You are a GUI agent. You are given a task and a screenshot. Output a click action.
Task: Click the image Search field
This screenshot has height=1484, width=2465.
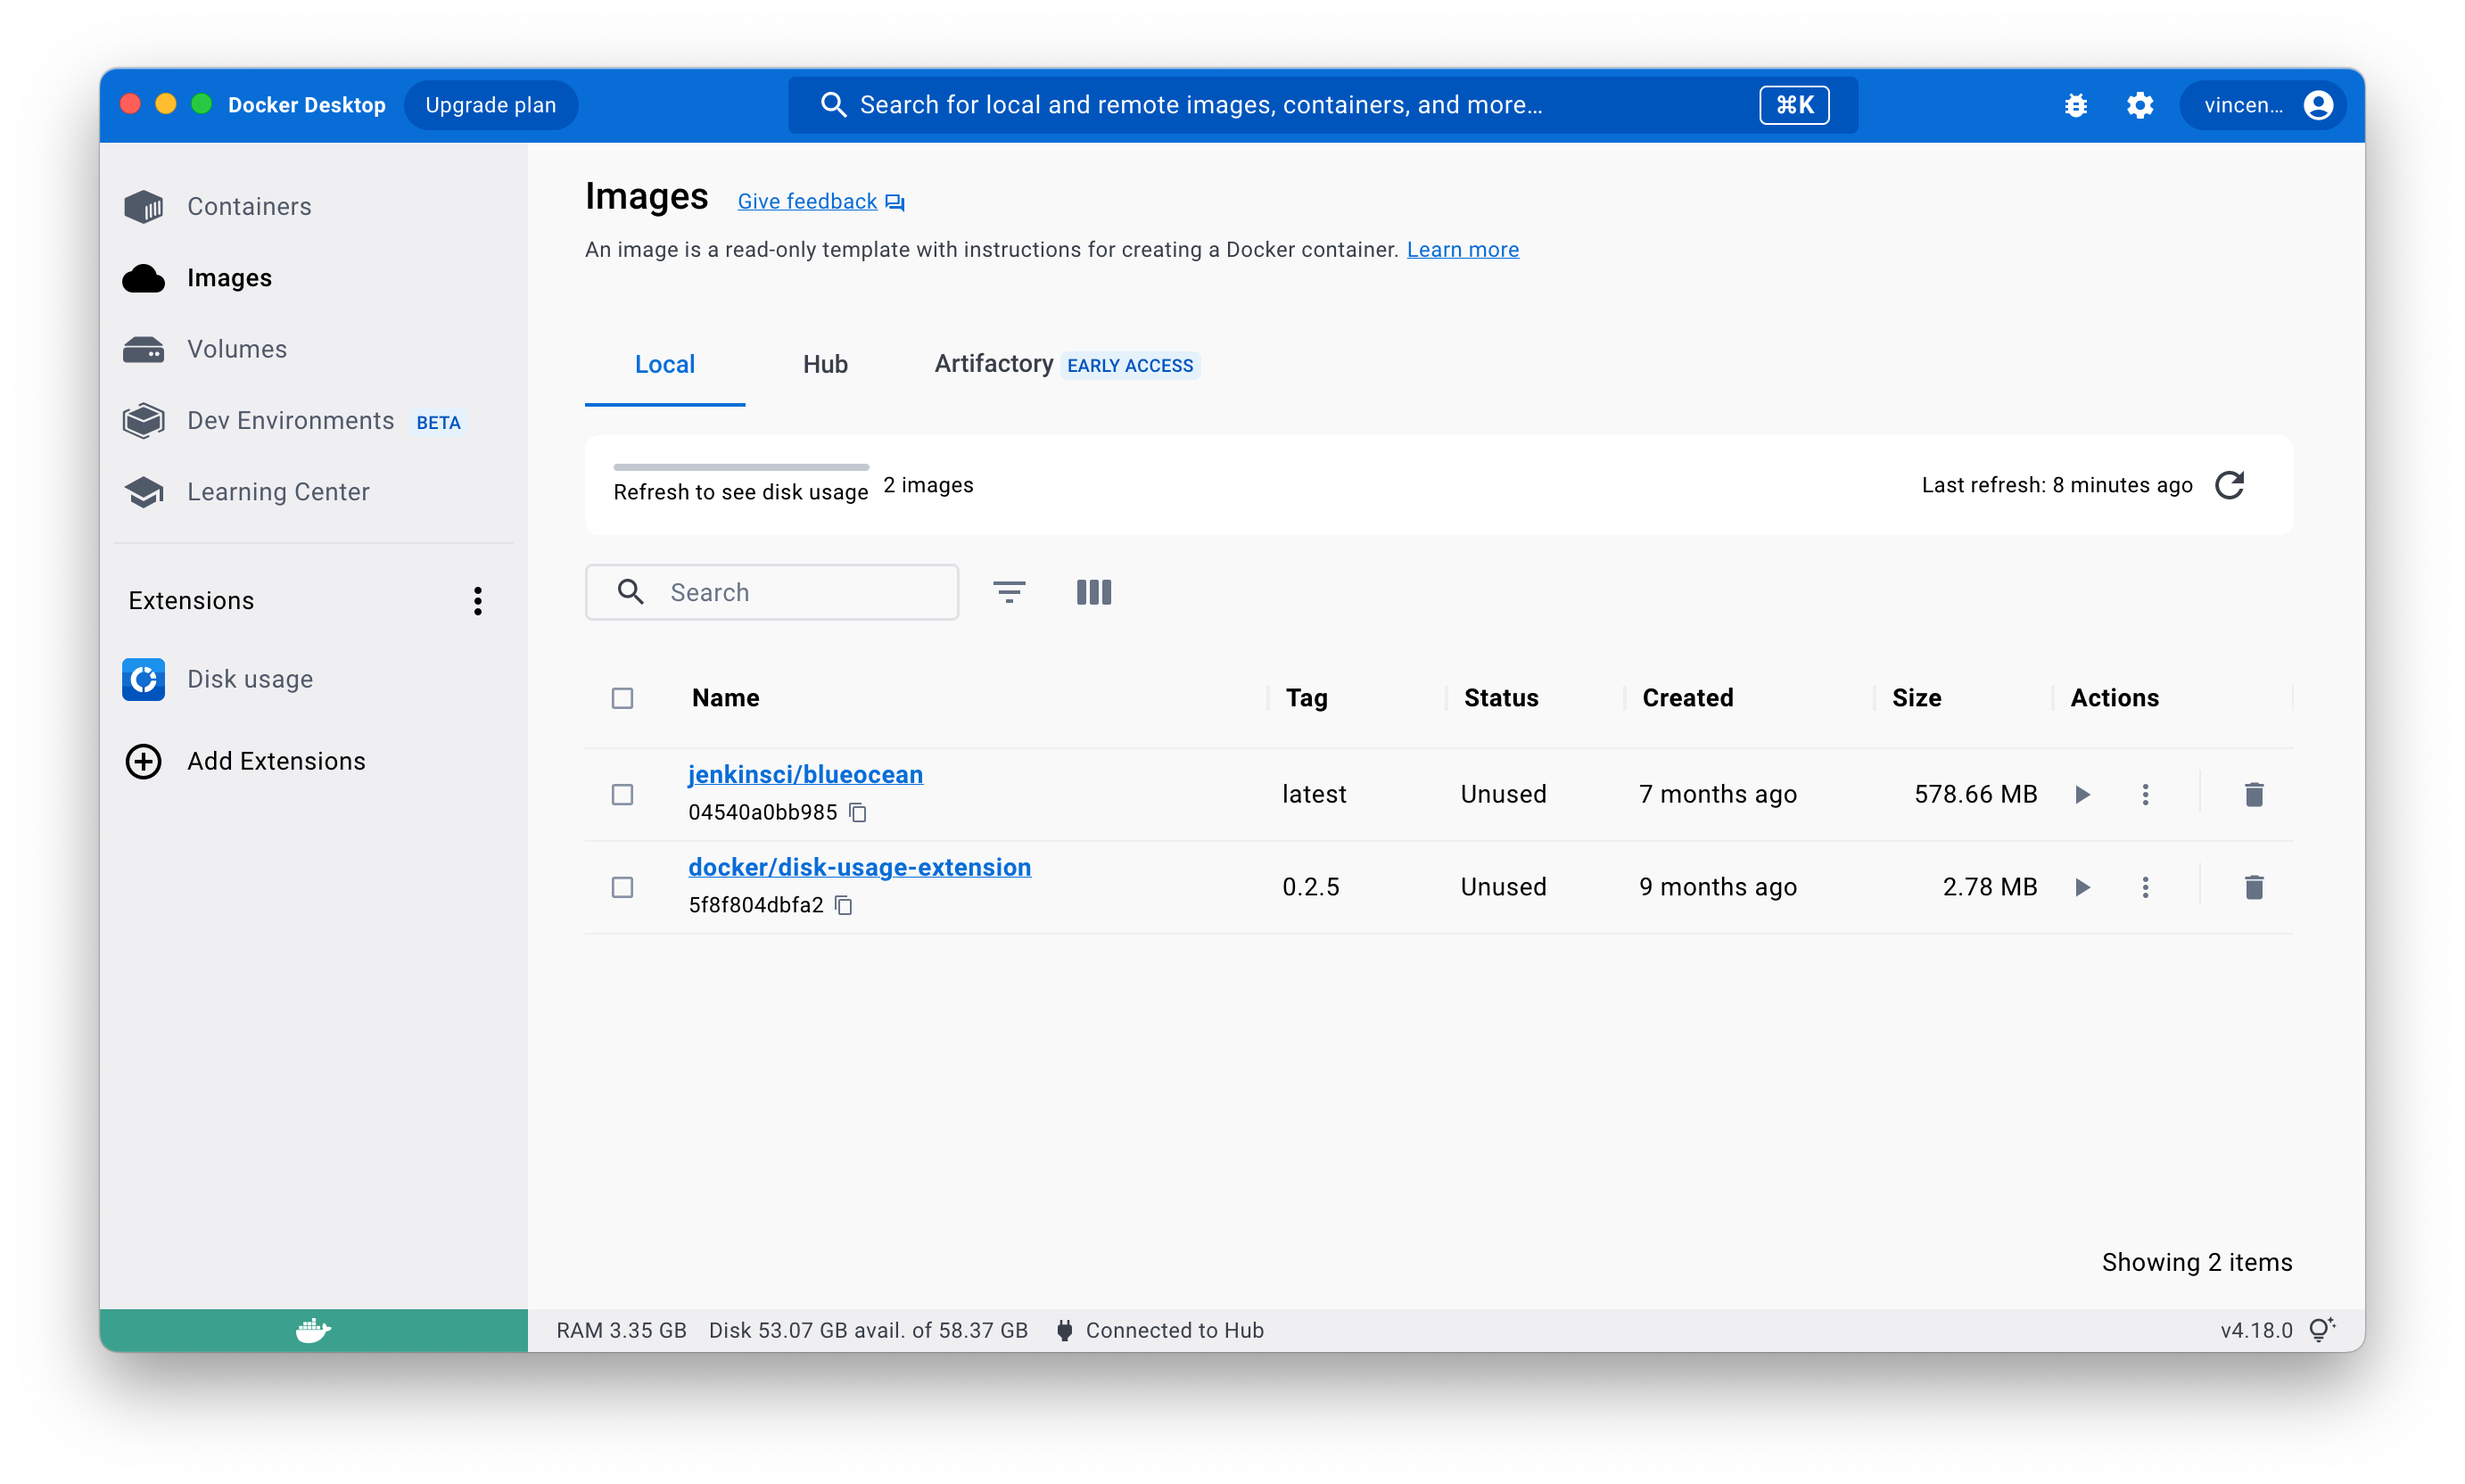click(771, 592)
